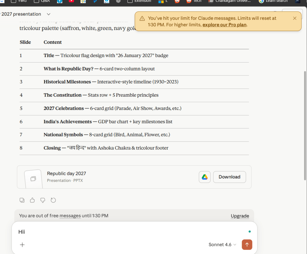Open the Republic day 2027 file thumbnail

[x=33, y=179]
